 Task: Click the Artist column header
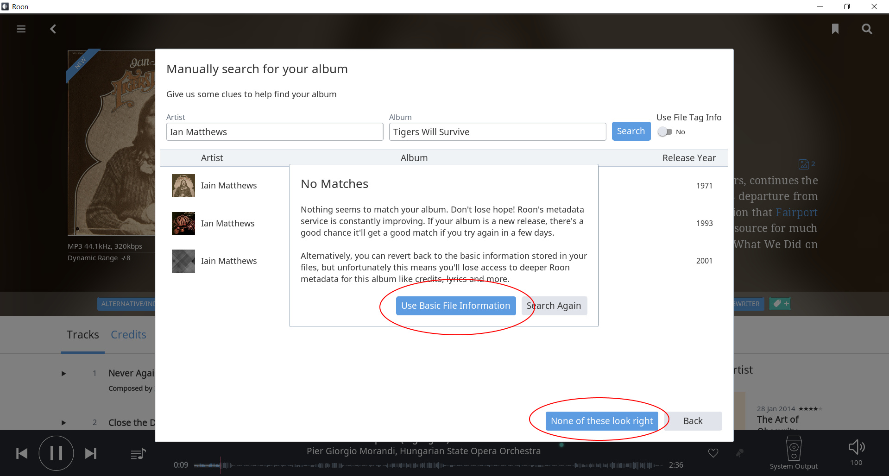click(212, 158)
